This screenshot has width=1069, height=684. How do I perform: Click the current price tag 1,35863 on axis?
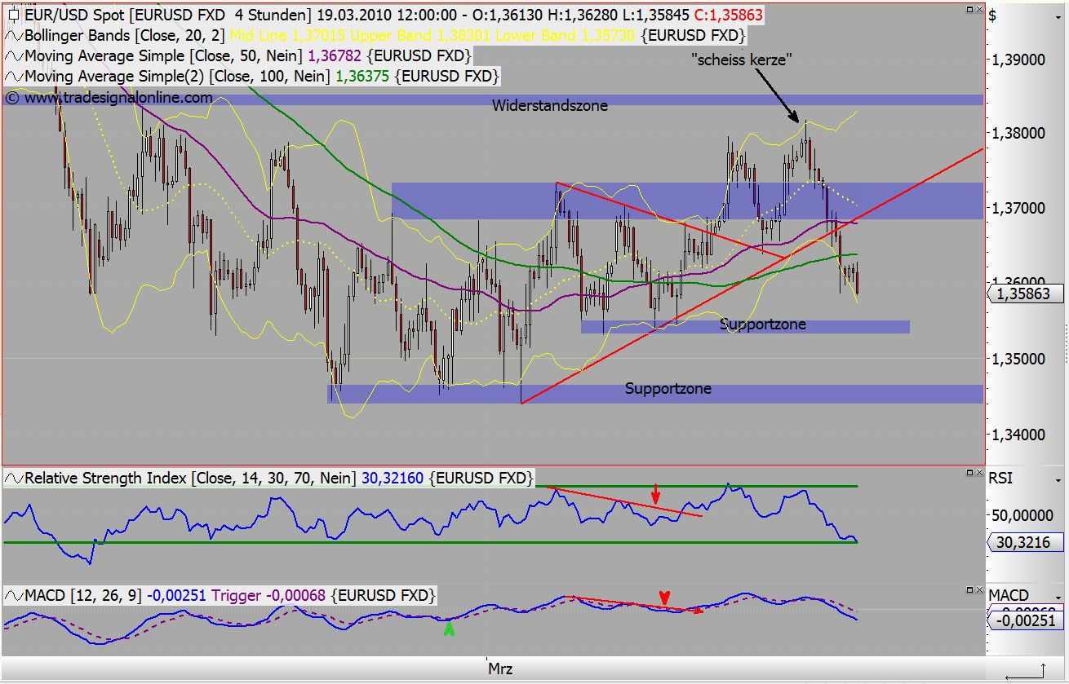(1024, 294)
